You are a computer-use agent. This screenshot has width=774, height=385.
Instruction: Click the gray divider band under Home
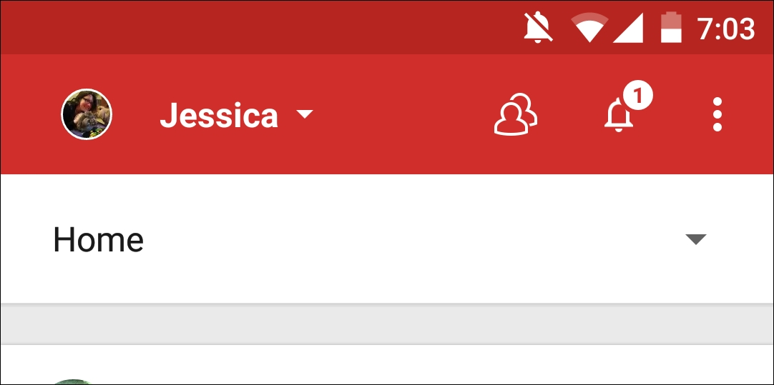(x=387, y=324)
